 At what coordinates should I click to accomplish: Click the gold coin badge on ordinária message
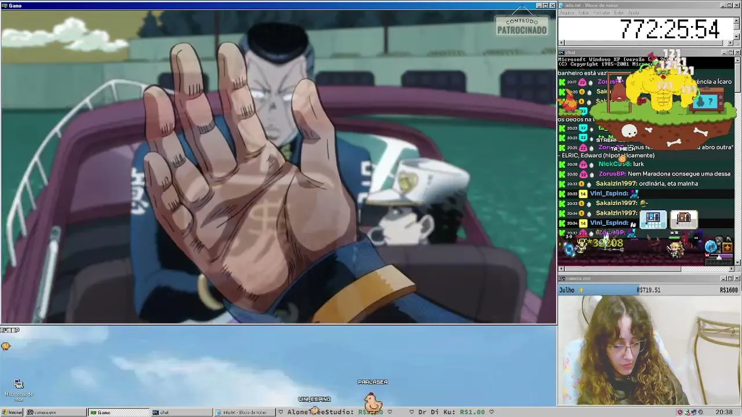pyautogui.click(x=581, y=184)
